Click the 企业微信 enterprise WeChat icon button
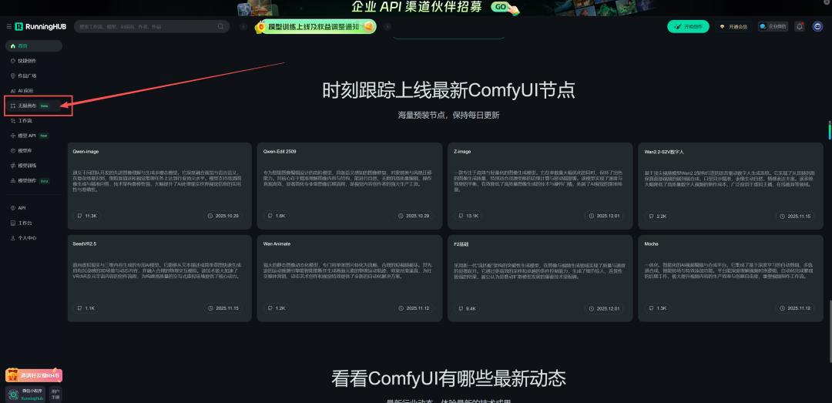Viewport: 832px width, 403px height. click(773, 26)
